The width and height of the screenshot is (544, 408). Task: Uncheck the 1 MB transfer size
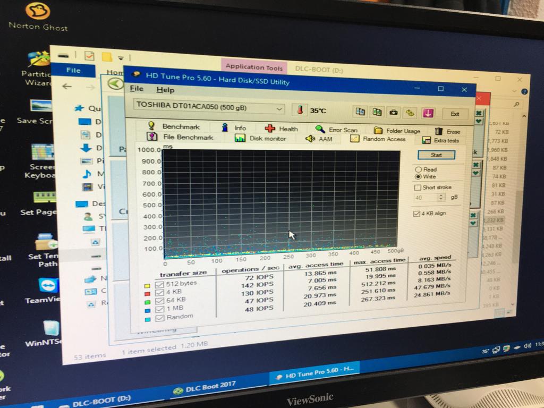coord(160,310)
